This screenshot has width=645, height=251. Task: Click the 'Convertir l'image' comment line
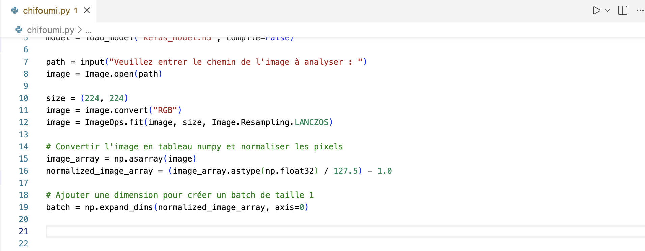point(194,147)
